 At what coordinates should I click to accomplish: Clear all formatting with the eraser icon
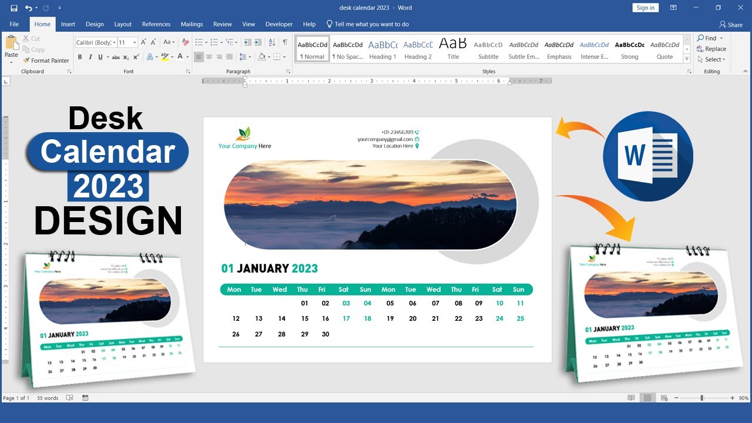click(186, 42)
